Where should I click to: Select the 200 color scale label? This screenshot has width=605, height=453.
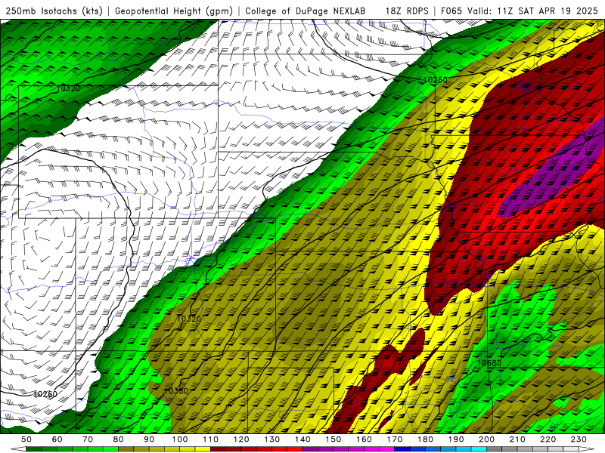486,439
